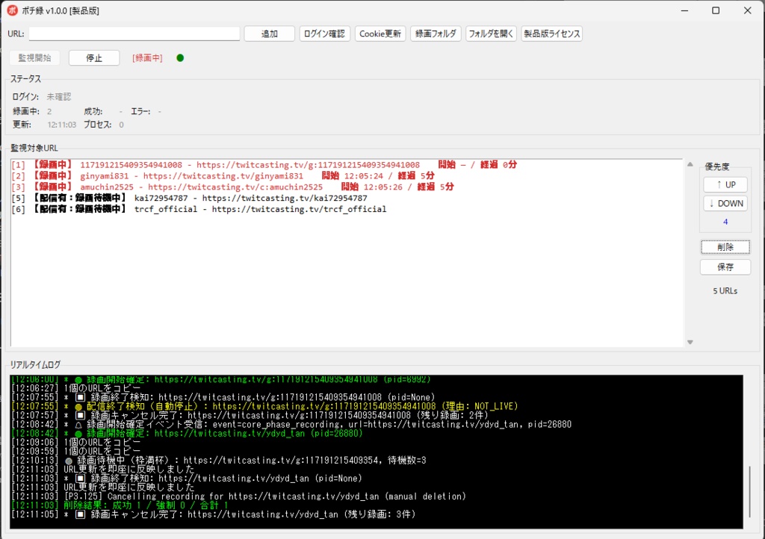Close the ポチ録 window
This screenshot has width=765, height=539.
(x=747, y=10)
